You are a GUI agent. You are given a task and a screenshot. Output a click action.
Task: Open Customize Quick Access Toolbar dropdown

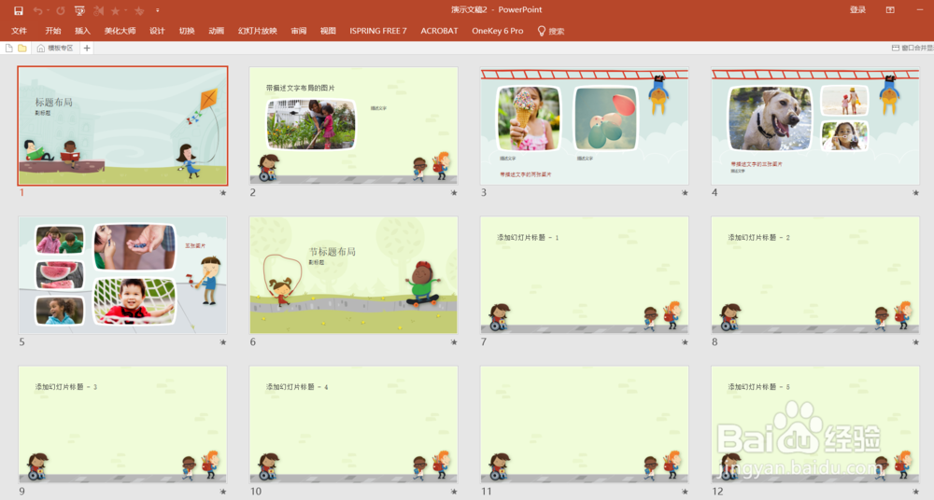click(x=157, y=10)
